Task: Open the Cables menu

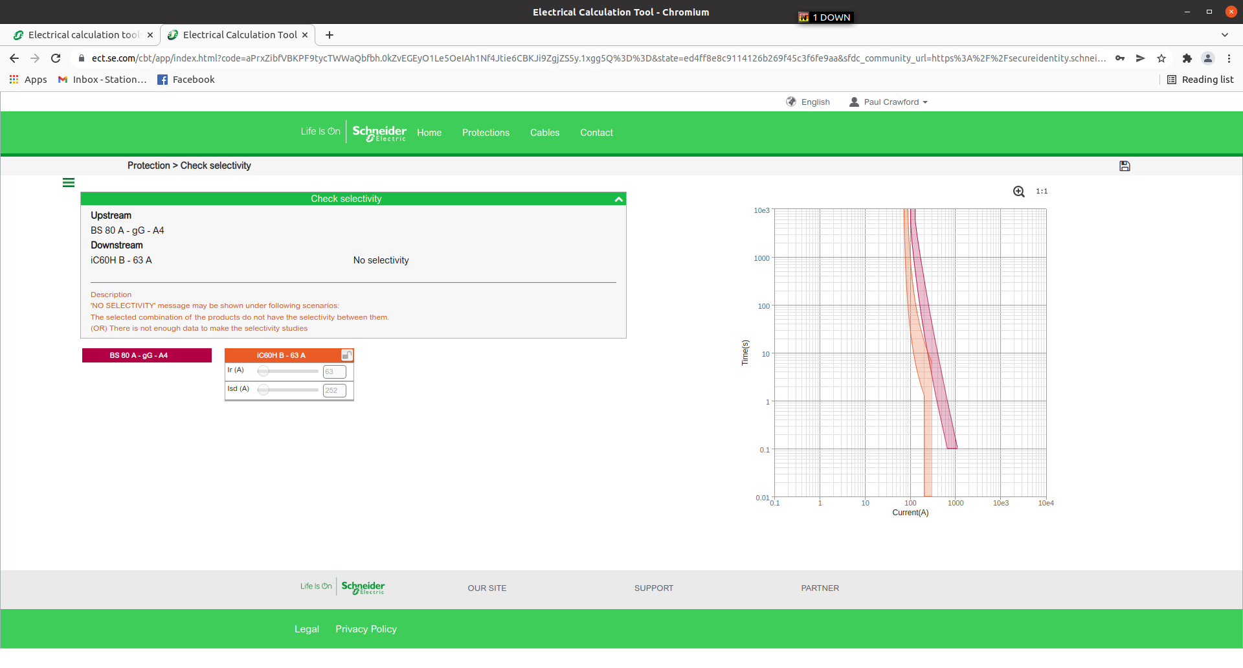Action: pyautogui.click(x=544, y=133)
